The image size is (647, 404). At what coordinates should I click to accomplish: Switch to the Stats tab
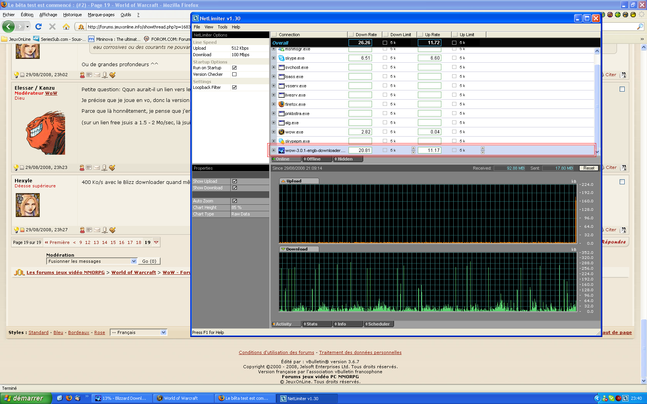[317, 324]
